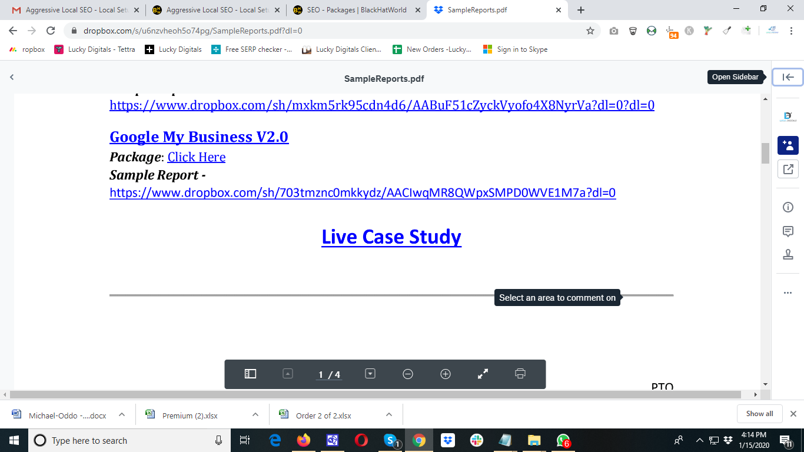Open the Lucky Digitals - Tettra bookmark
This screenshot has height=452, width=804.
pos(95,49)
